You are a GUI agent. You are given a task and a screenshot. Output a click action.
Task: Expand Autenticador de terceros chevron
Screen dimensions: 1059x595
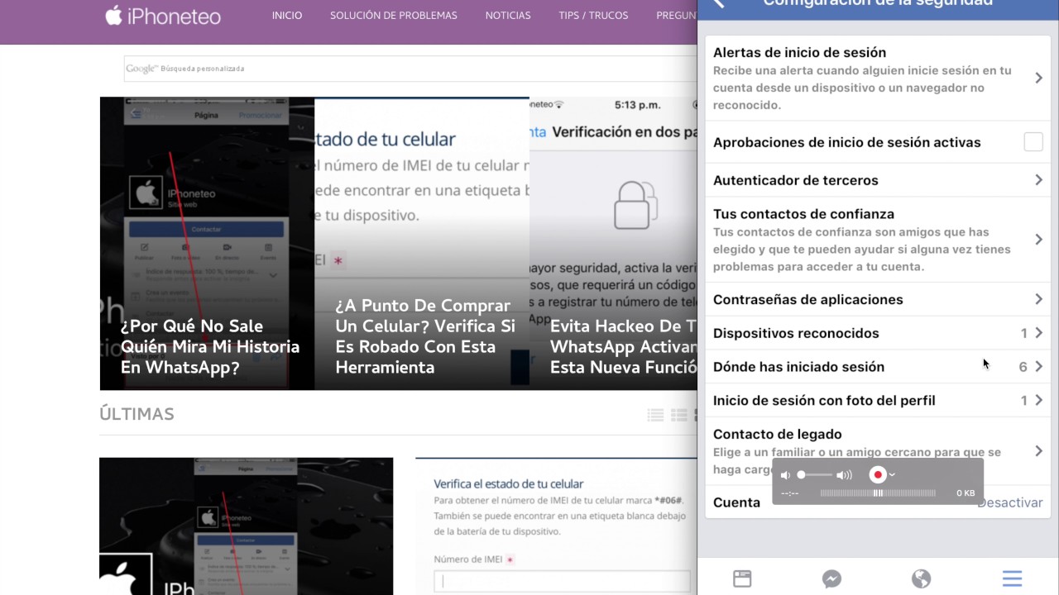1038,179
